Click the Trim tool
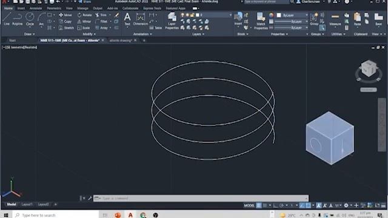This screenshot has width=388, height=218. [101, 15]
